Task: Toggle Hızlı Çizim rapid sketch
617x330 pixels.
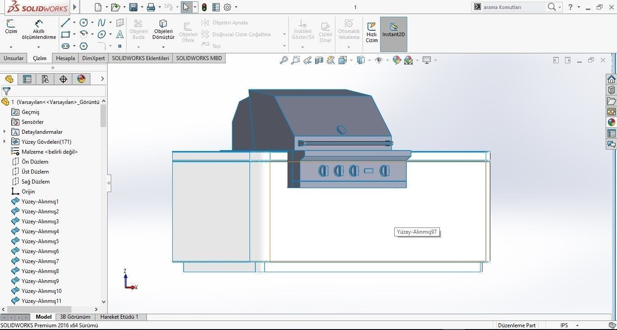Action: tap(372, 33)
